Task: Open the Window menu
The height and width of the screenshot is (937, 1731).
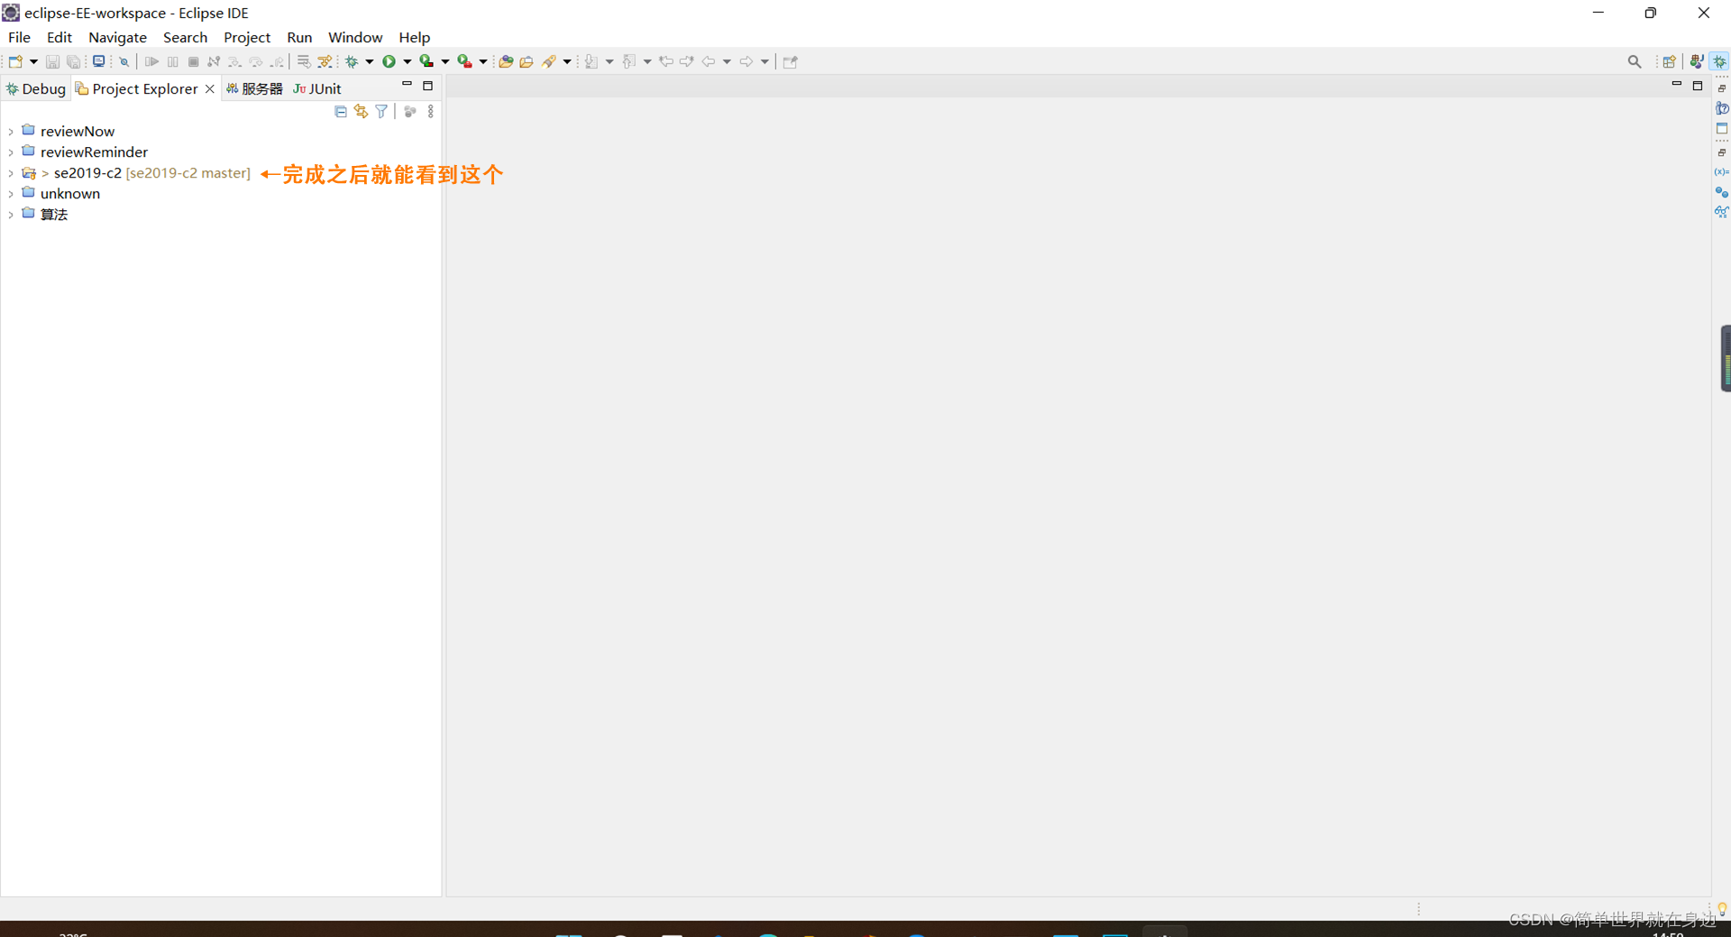Action: click(x=354, y=37)
